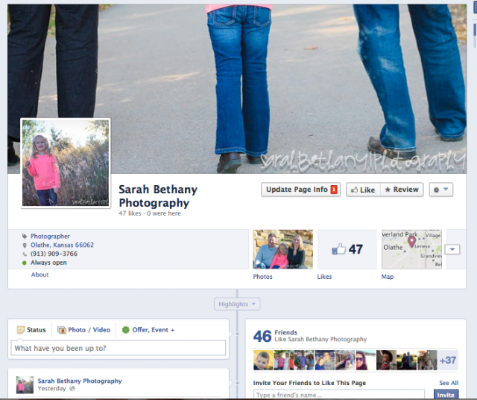
Task: Open Sarah Bethany Photography post author link
Action: pyautogui.click(x=80, y=381)
